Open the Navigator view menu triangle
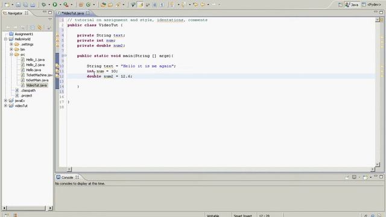Viewport: 386px width, 217px height. [50, 19]
